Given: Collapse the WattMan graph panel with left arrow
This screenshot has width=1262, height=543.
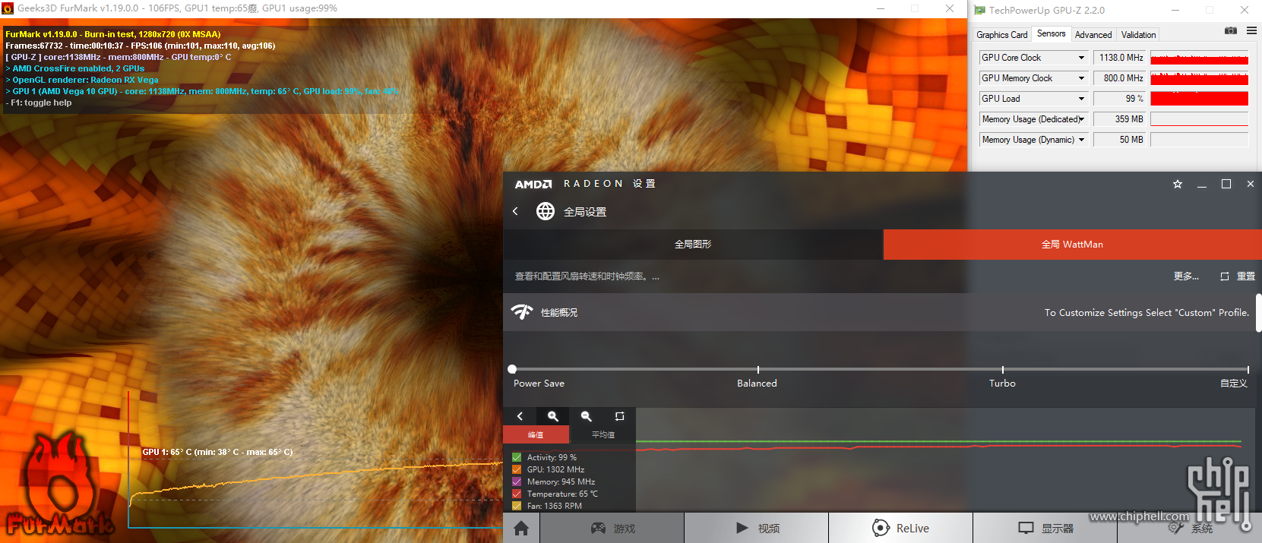Looking at the screenshot, I should point(520,416).
